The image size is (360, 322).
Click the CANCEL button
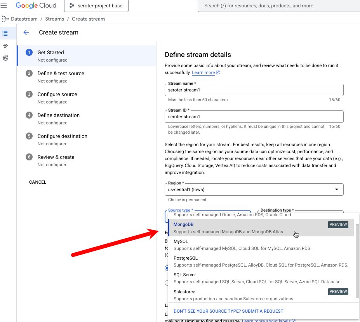(x=38, y=182)
